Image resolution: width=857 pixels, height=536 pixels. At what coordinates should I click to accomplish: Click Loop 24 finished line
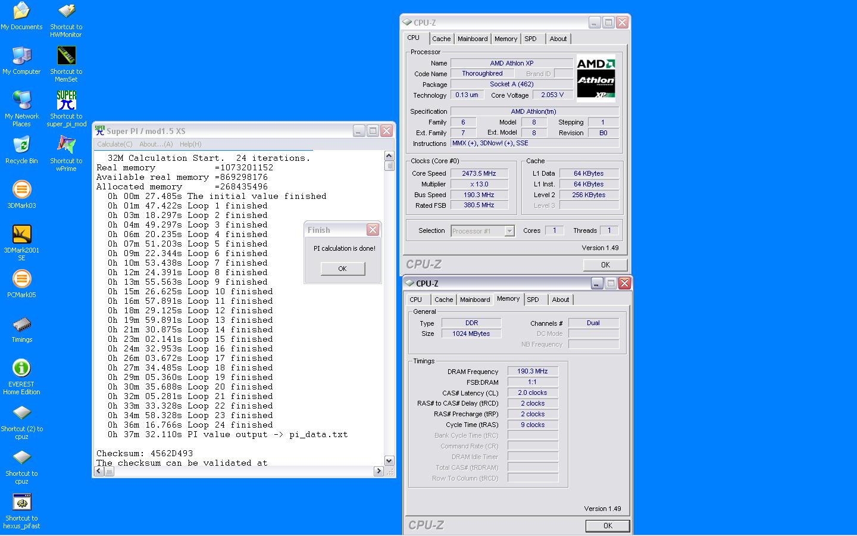[x=190, y=425]
